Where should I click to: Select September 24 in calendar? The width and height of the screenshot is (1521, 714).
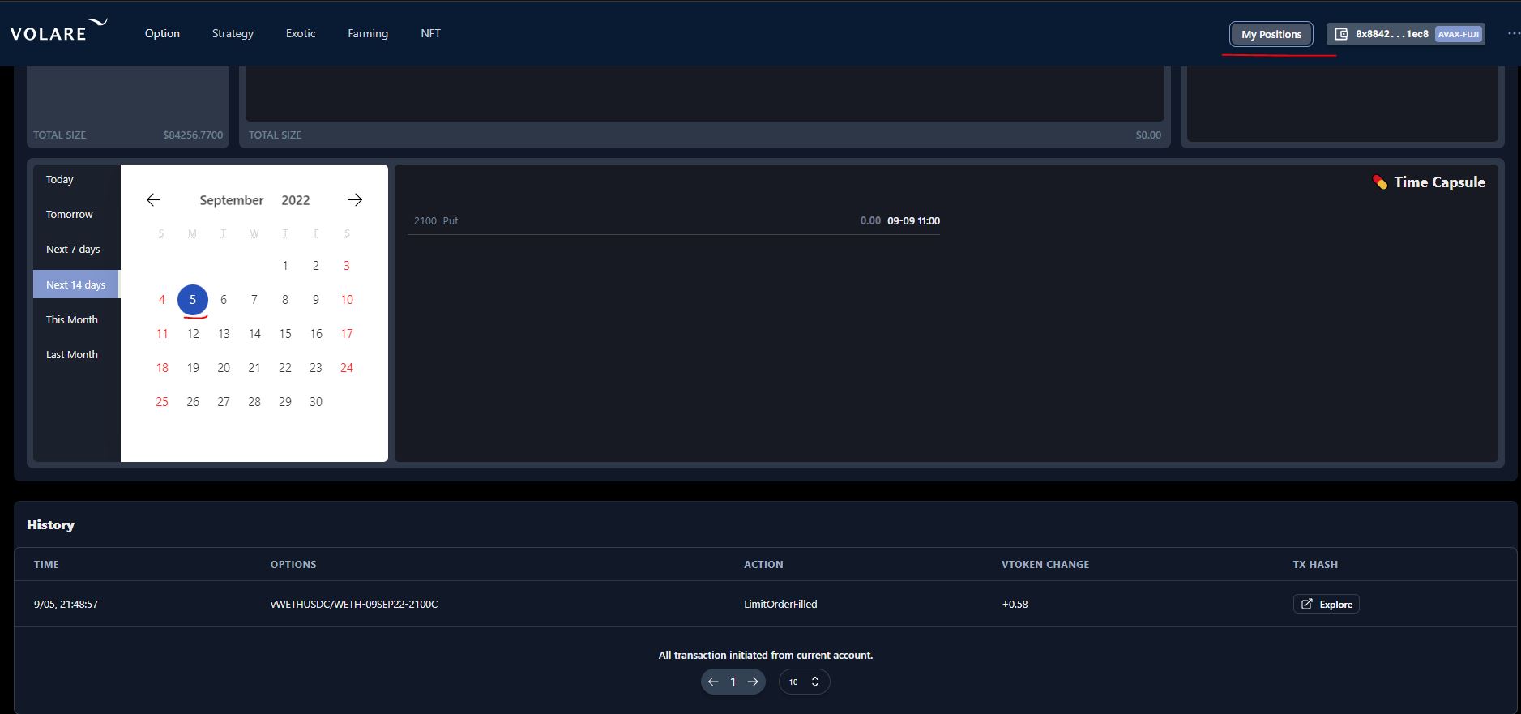click(x=347, y=368)
